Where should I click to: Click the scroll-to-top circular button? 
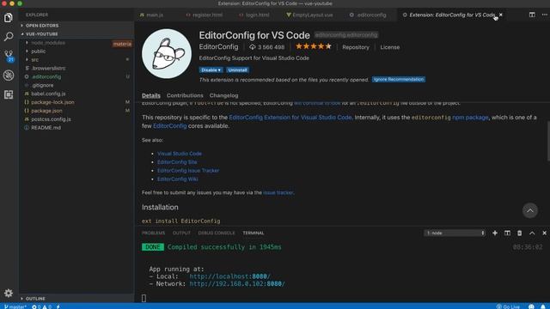530,210
